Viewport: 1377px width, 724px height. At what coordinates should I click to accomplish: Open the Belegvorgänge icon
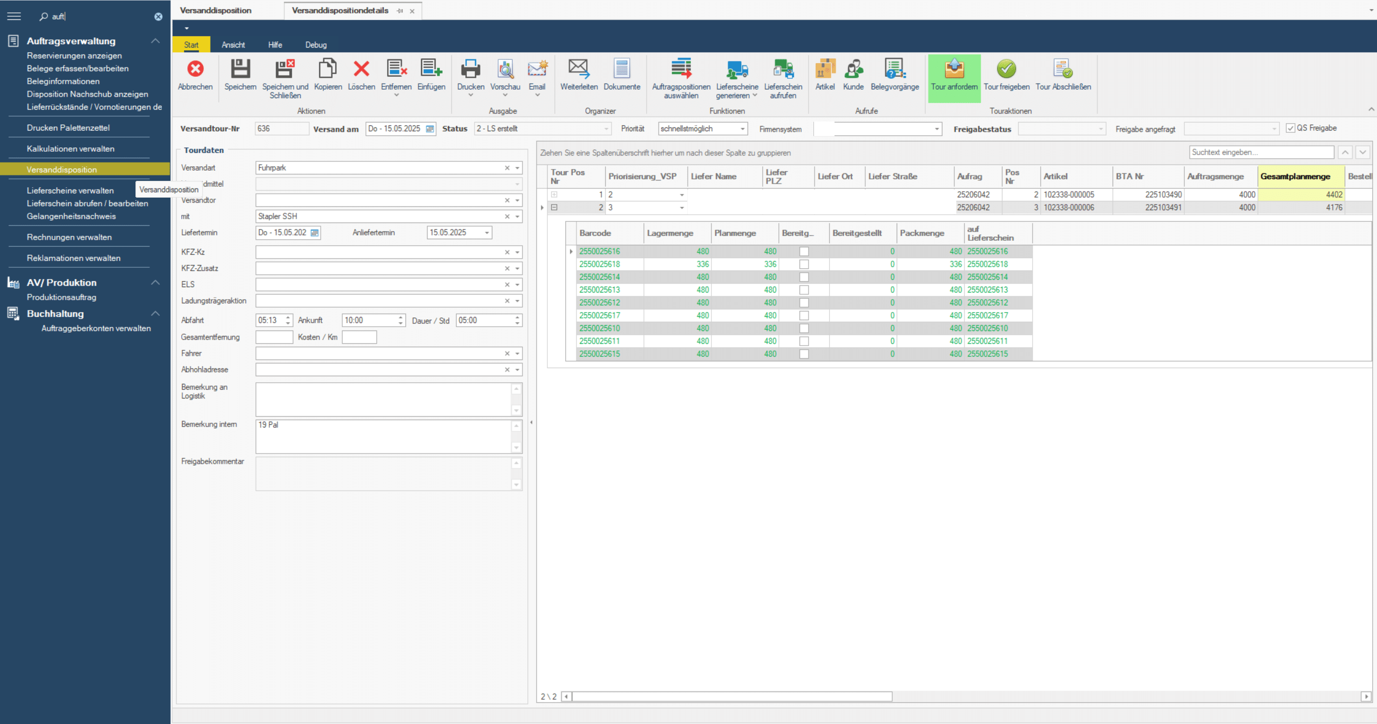coord(894,69)
